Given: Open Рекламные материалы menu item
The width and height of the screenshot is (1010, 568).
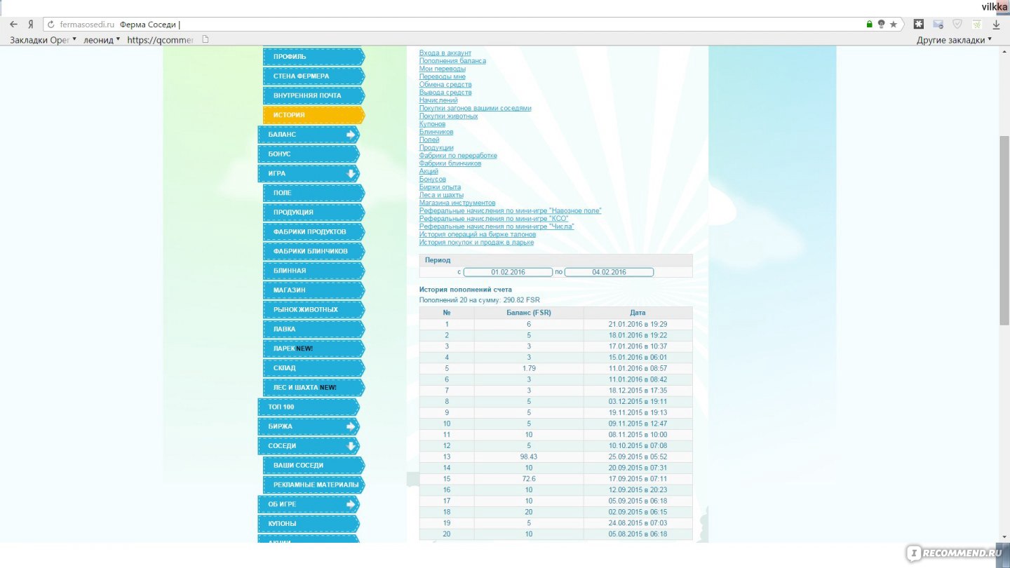Looking at the screenshot, I should coord(314,485).
